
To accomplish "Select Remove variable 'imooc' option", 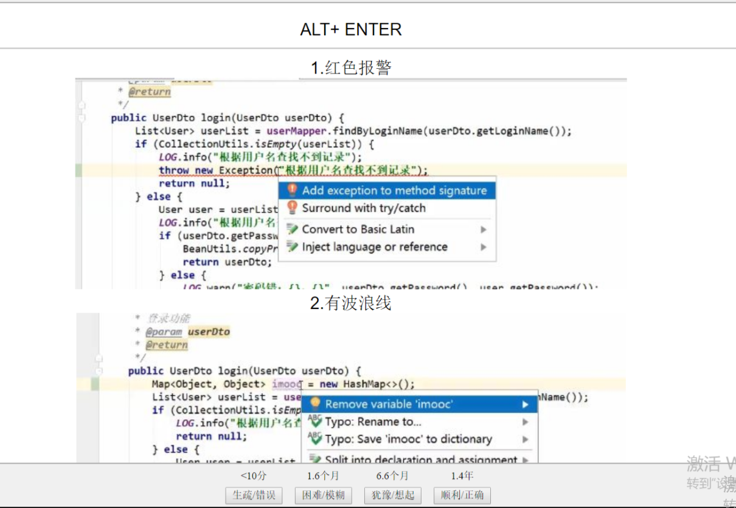I will tap(420, 404).
